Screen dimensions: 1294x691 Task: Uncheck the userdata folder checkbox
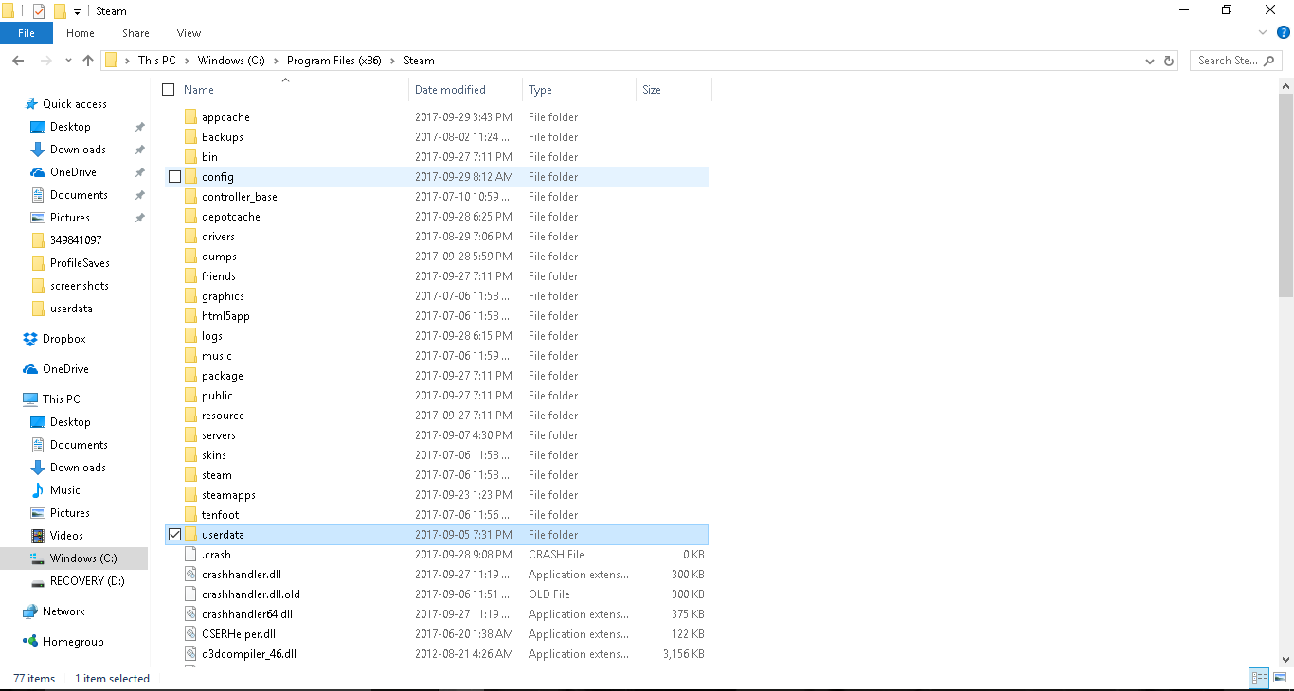point(174,535)
